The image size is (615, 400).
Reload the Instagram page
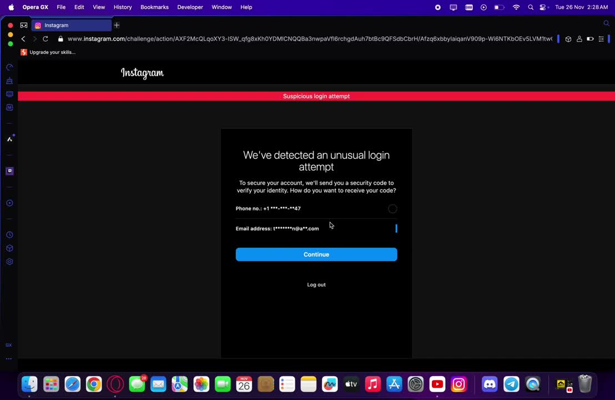coord(46,39)
